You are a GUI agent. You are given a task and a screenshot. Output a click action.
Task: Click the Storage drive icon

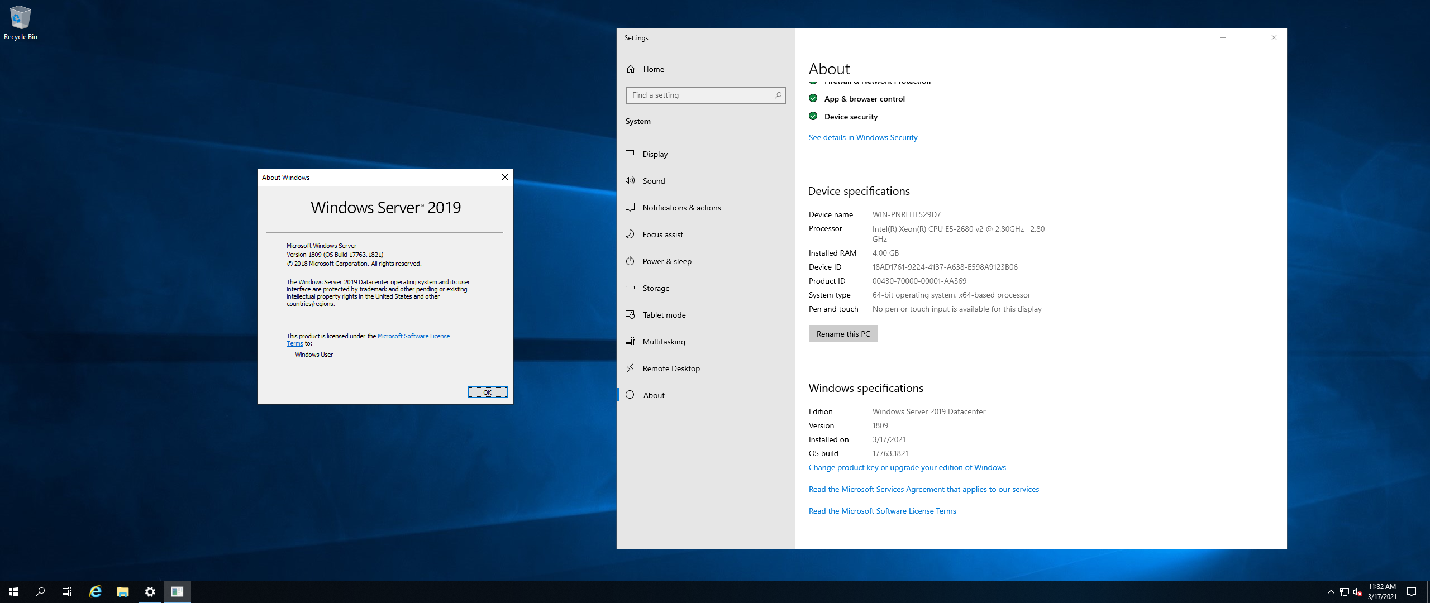(x=630, y=288)
